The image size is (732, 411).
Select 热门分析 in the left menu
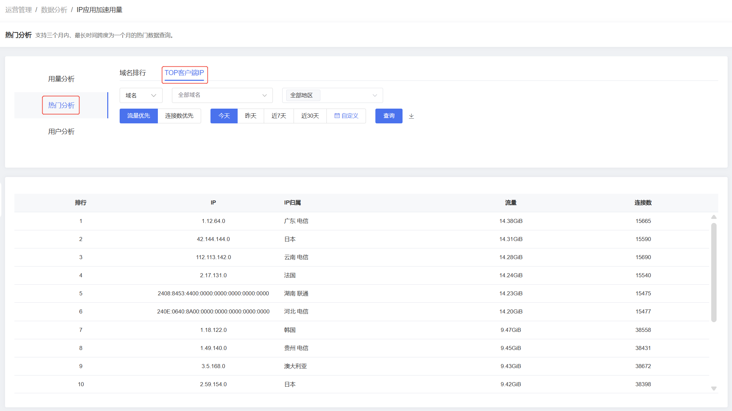pyautogui.click(x=61, y=105)
